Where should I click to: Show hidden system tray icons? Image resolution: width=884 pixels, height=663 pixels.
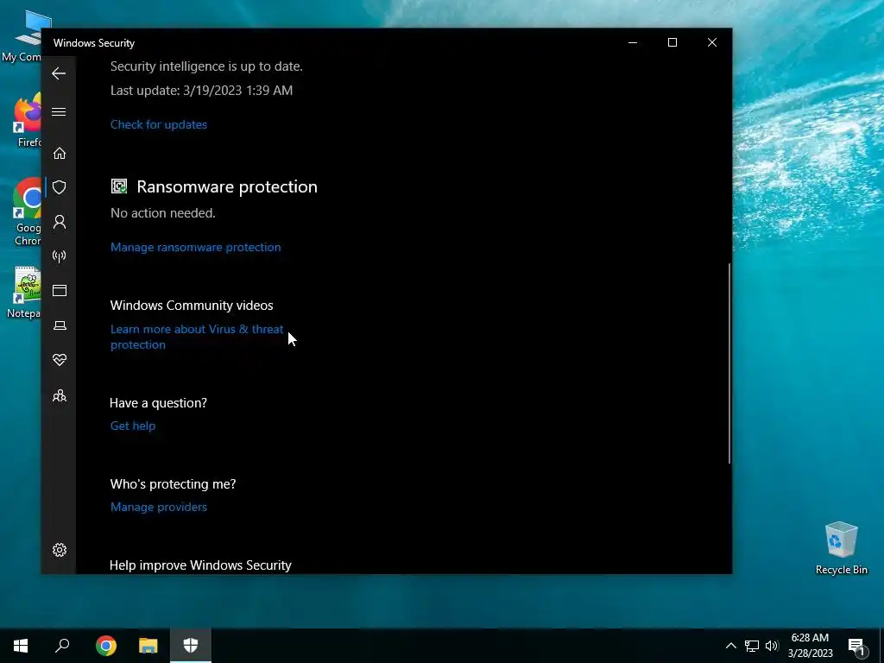coord(730,646)
